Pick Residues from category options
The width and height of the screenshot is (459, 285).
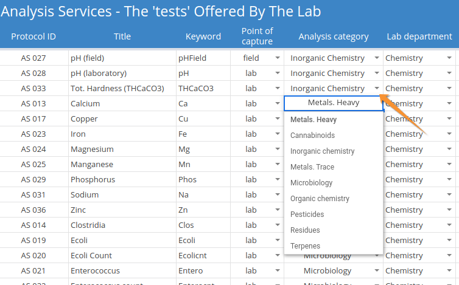coord(305,230)
